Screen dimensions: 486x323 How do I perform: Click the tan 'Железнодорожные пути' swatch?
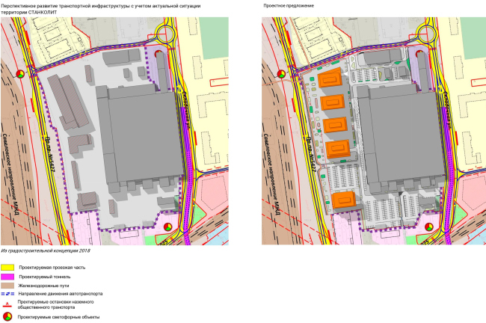(8, 285)
